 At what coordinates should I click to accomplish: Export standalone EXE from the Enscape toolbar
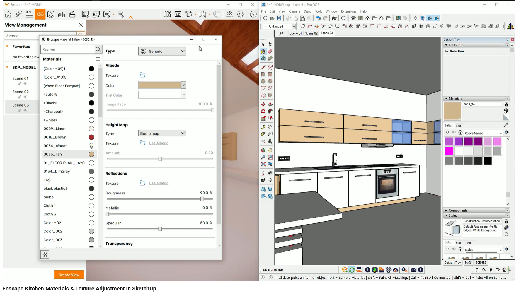(120, 14)
